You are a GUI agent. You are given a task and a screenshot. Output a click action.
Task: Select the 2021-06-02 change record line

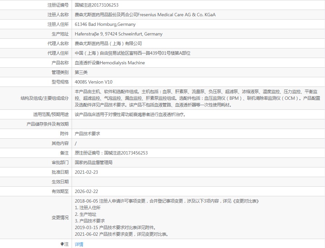(x=122, y=234)
